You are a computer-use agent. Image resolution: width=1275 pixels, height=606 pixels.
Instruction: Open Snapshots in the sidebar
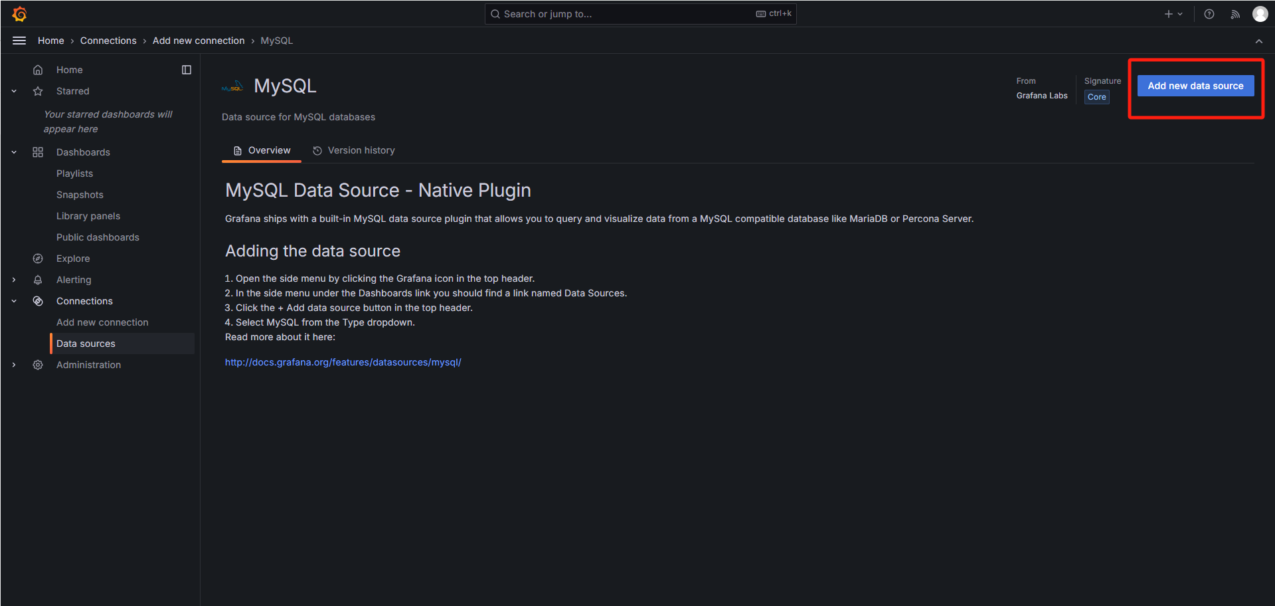[80, 195]
